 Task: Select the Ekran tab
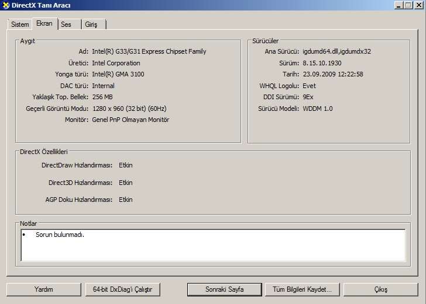click(x=44, y=23)
